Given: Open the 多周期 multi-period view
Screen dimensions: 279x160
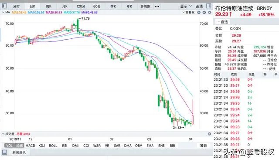Looking at the screenshot, I should click(x=145, y=7).
